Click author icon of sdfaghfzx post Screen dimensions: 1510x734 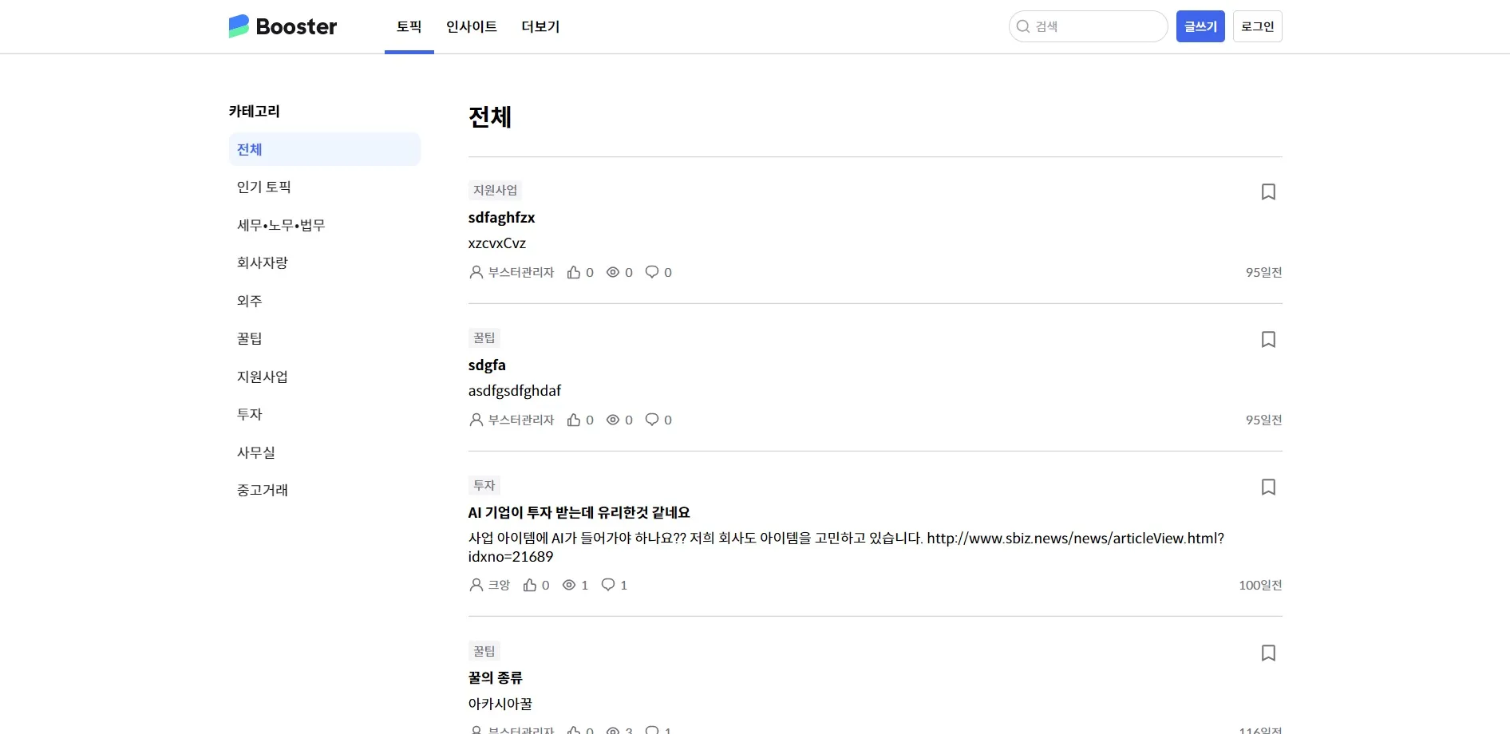tap(476, 272)
